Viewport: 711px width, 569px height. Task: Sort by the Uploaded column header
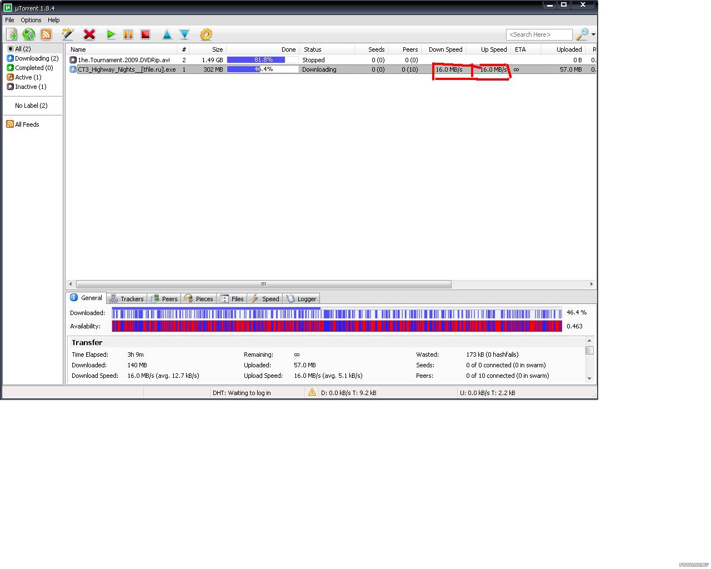563,49
